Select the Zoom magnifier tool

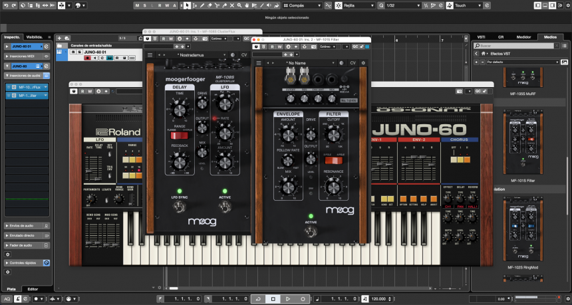point(239,5)
